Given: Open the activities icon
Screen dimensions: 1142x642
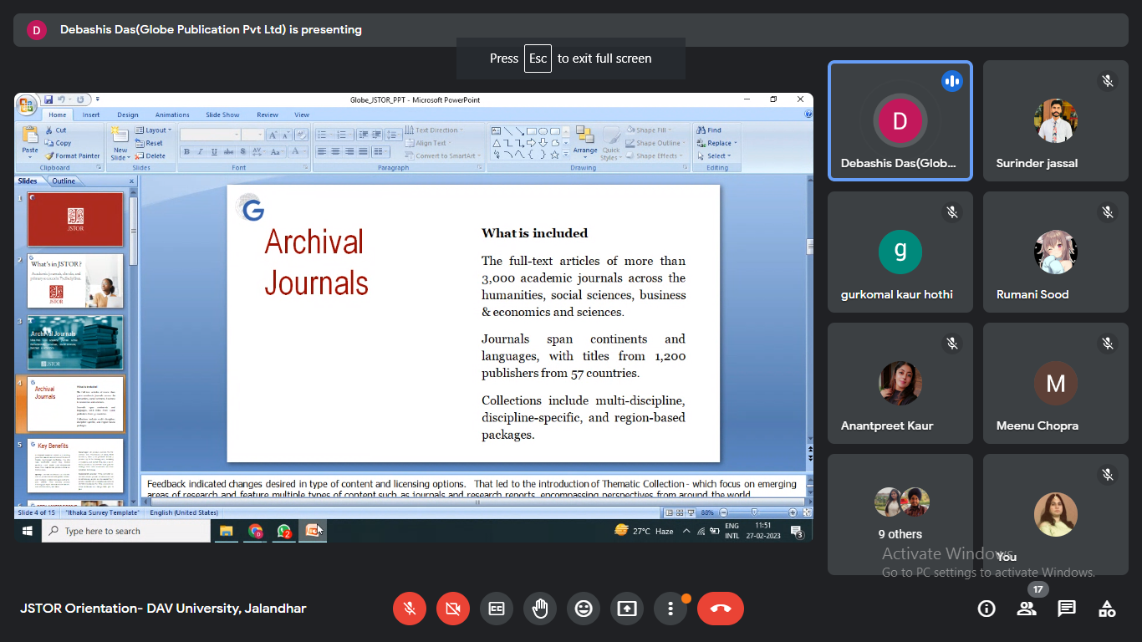Looking at the screenshot, I should click(1107, 609).
